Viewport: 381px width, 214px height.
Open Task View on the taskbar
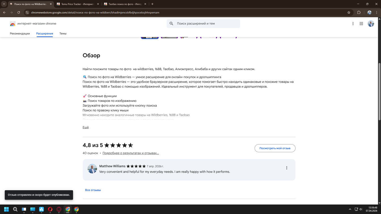[24, 209]
